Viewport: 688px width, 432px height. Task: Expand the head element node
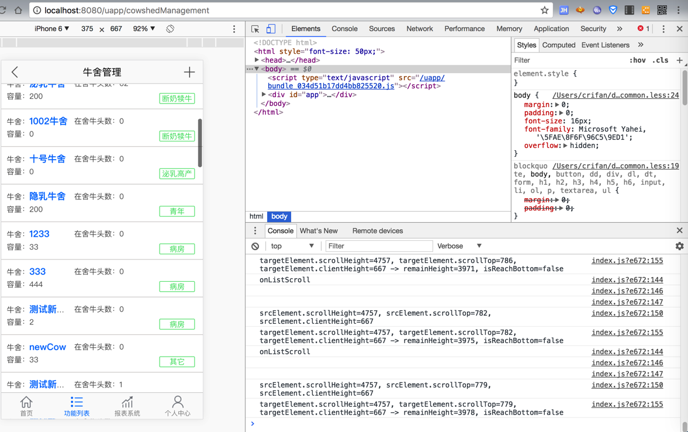pos(257,60)
